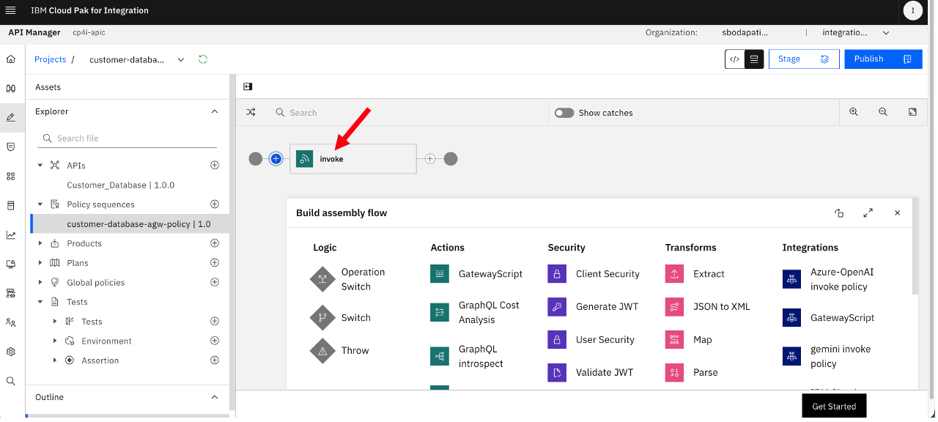
Task: Click the blue plus before invoke
Action: 276,158
